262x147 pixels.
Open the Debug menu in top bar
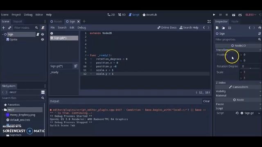tap(28, 15)
